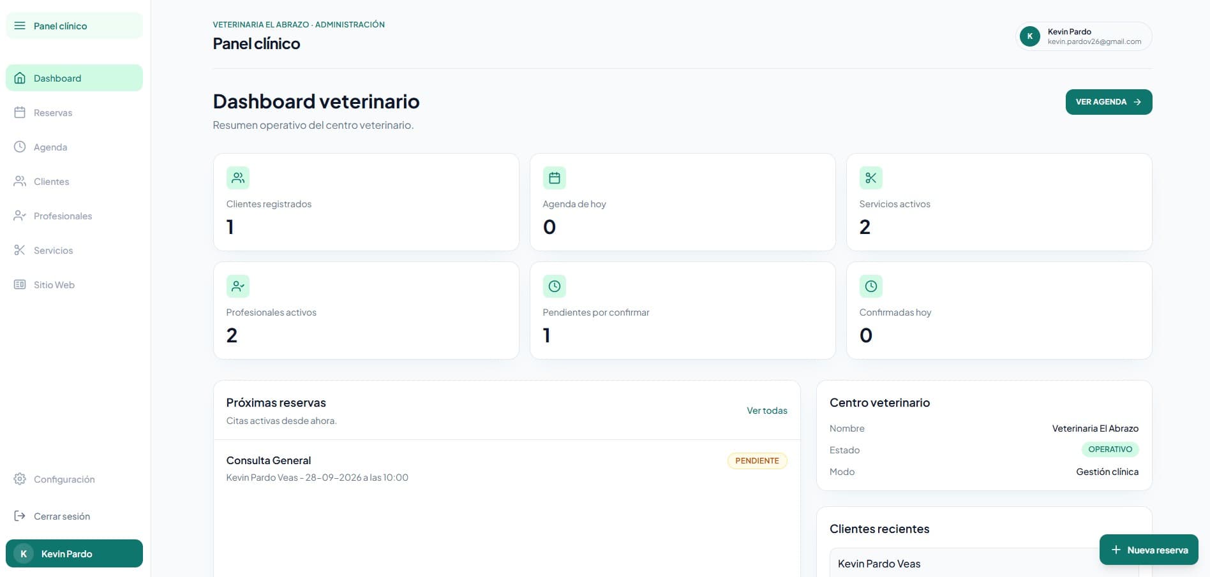Click the Nueva reserva floating button
The width and height of the screenshot is (1210, 577).
click(x=1149, y=550)
